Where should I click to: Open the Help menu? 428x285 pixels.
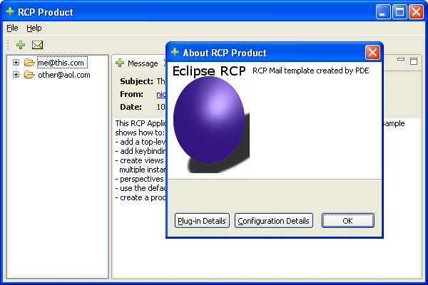tap(34, 28)
